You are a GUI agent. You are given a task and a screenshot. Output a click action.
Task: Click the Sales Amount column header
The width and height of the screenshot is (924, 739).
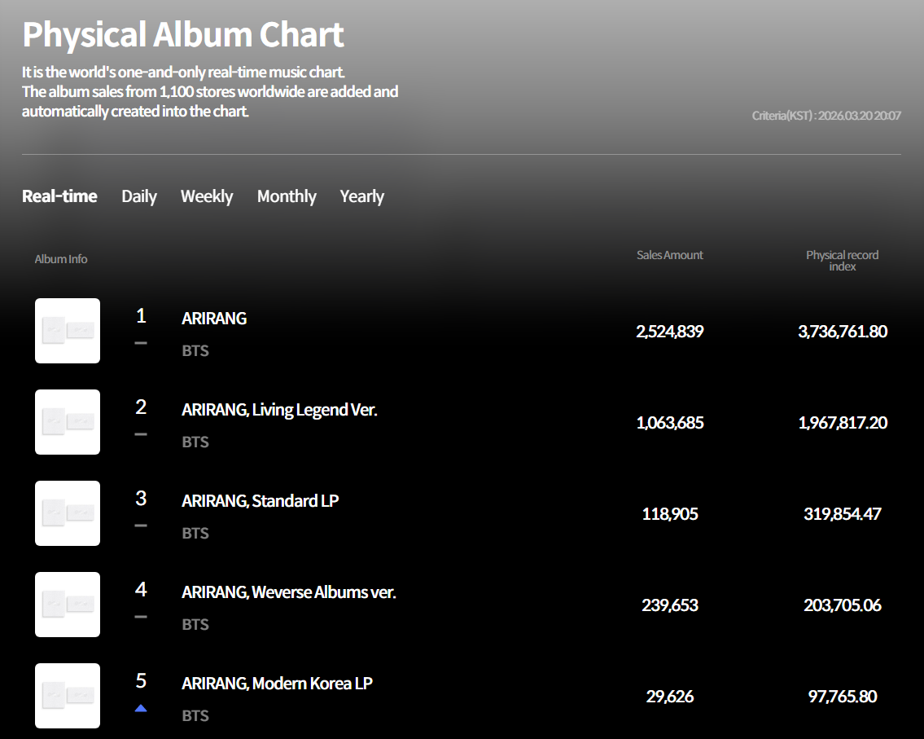tap(669, 255)
